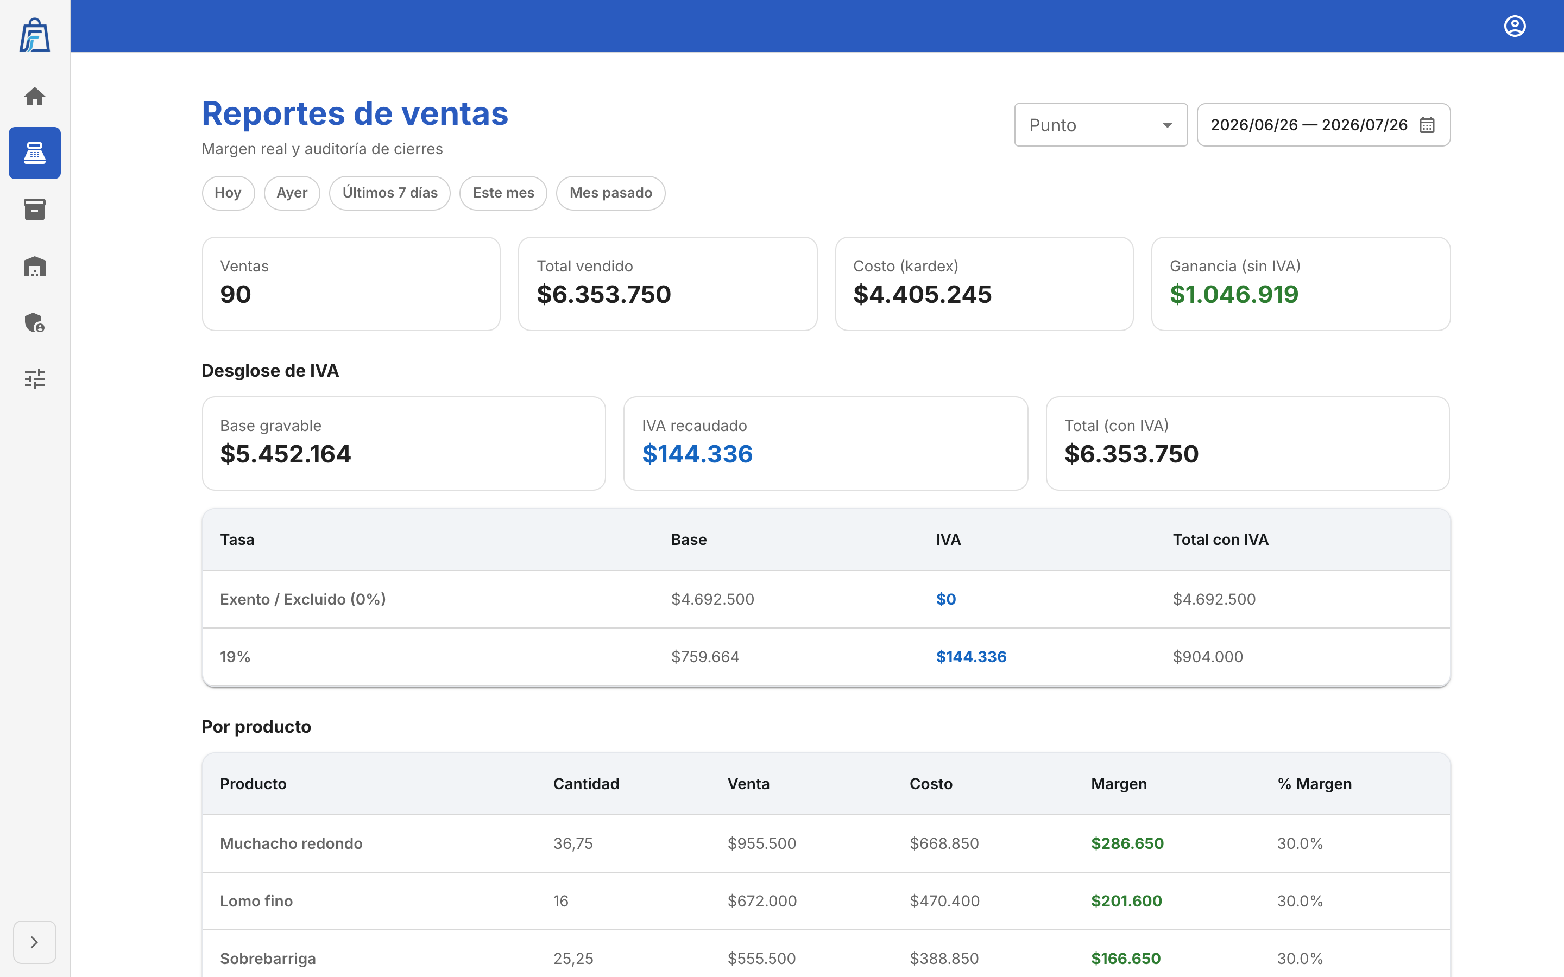
Task: Open the user account profile icon
Action: pyautogui.click(x=1515, y=27)
